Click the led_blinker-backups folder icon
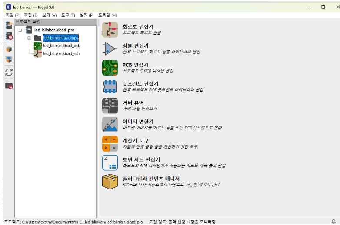Image resolution: width=340 pixels, height=225 pixels. [x=38, y=38]
